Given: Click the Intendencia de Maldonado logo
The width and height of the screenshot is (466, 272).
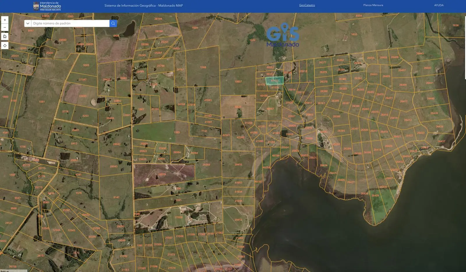Looking at the screenshot, I should tap(47, 6).
